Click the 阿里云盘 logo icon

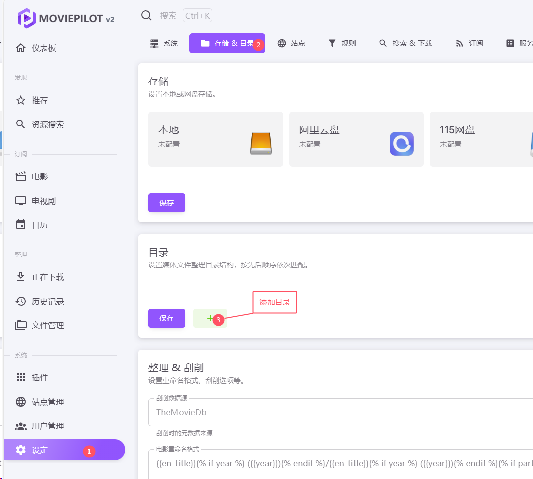tap(401, 143)
